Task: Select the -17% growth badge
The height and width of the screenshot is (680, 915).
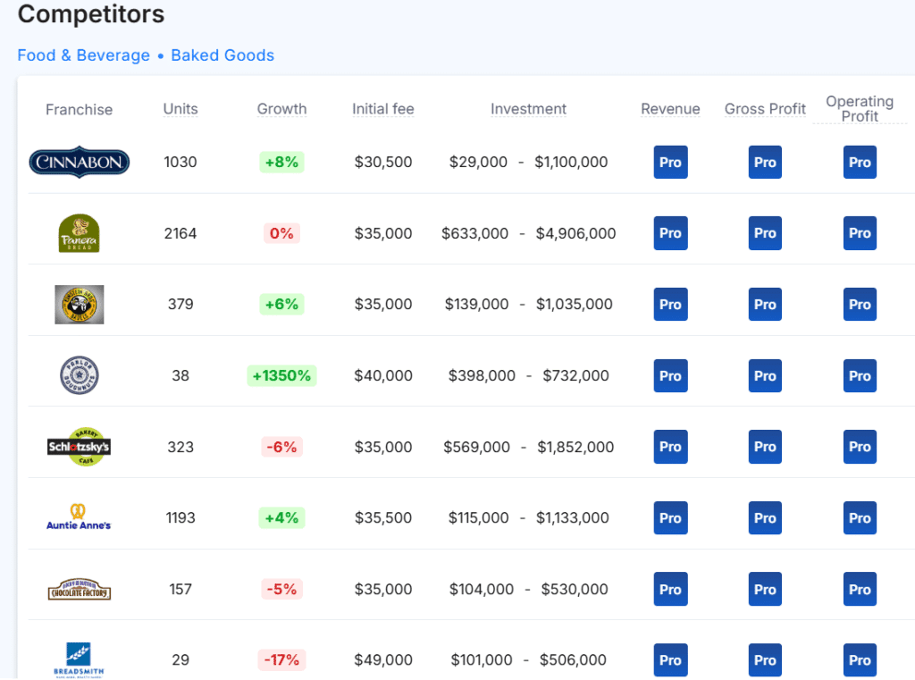Action: point(281,660)
